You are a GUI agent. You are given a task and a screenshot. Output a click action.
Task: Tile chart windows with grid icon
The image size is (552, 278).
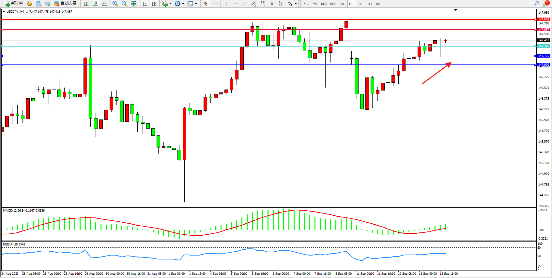point(133,4)
